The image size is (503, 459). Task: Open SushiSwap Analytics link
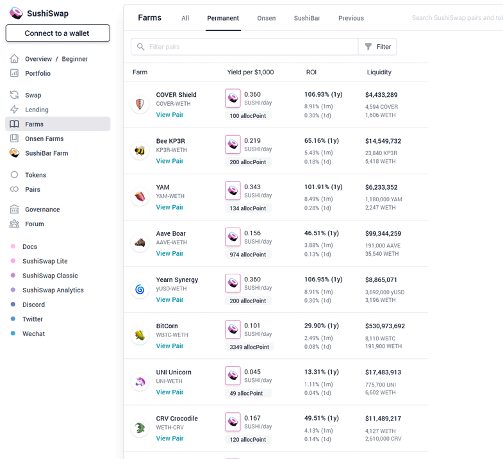click(53, 290)
